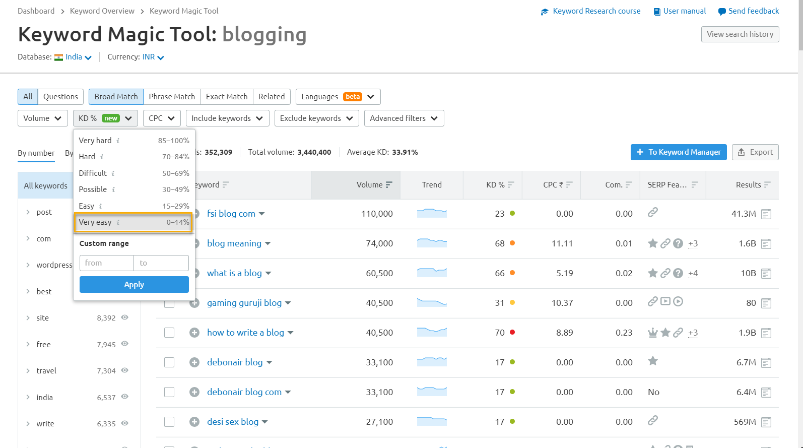Select the Exact Match tab
Image resolution: width=803 pixels, height=448 pixels.
[x=227, y=97]
